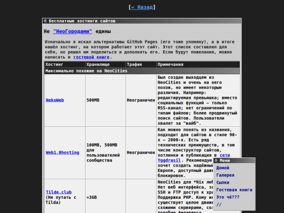Click "Неограничен" traffic cell in Web1.0hosting row
The height and width of the screenshot is (213, 284).
(x=141, y=153)
